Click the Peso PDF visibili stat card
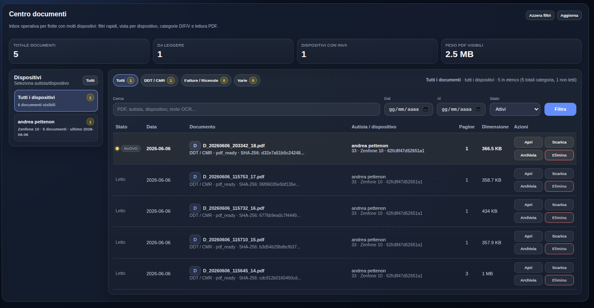 pyautogui.click(x=511, y=51)
